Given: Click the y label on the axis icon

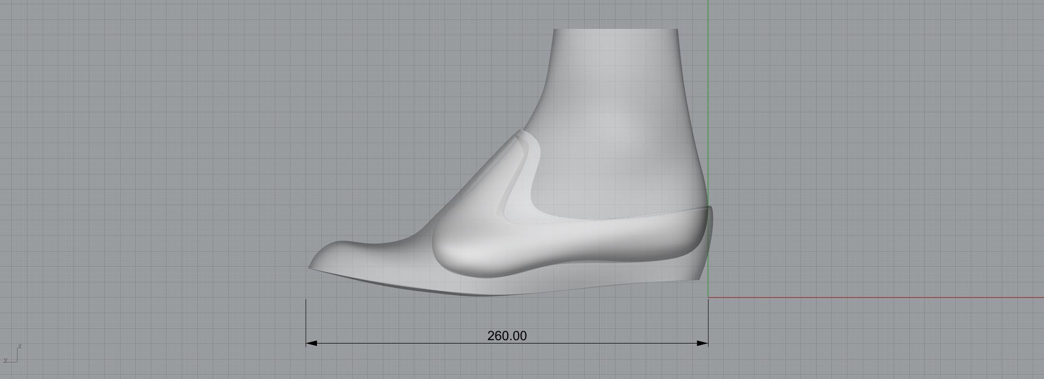Looking at the screenshot, I should (x=6, y=360).
